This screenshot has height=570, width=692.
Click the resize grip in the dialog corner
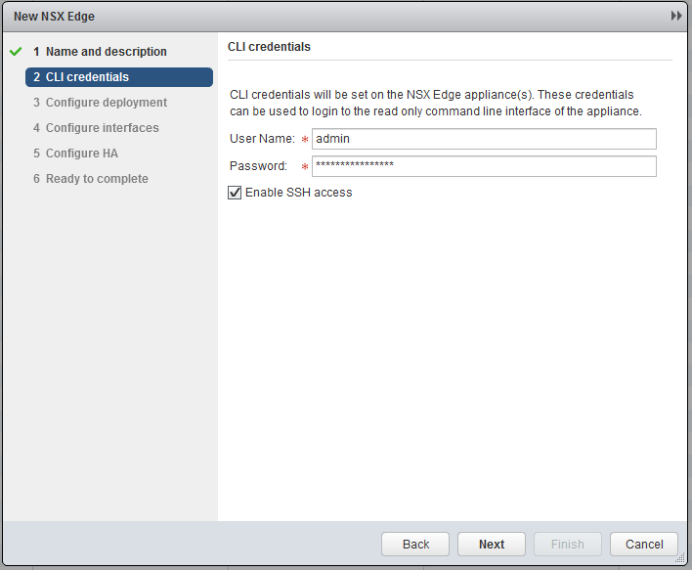pos(680,557)
